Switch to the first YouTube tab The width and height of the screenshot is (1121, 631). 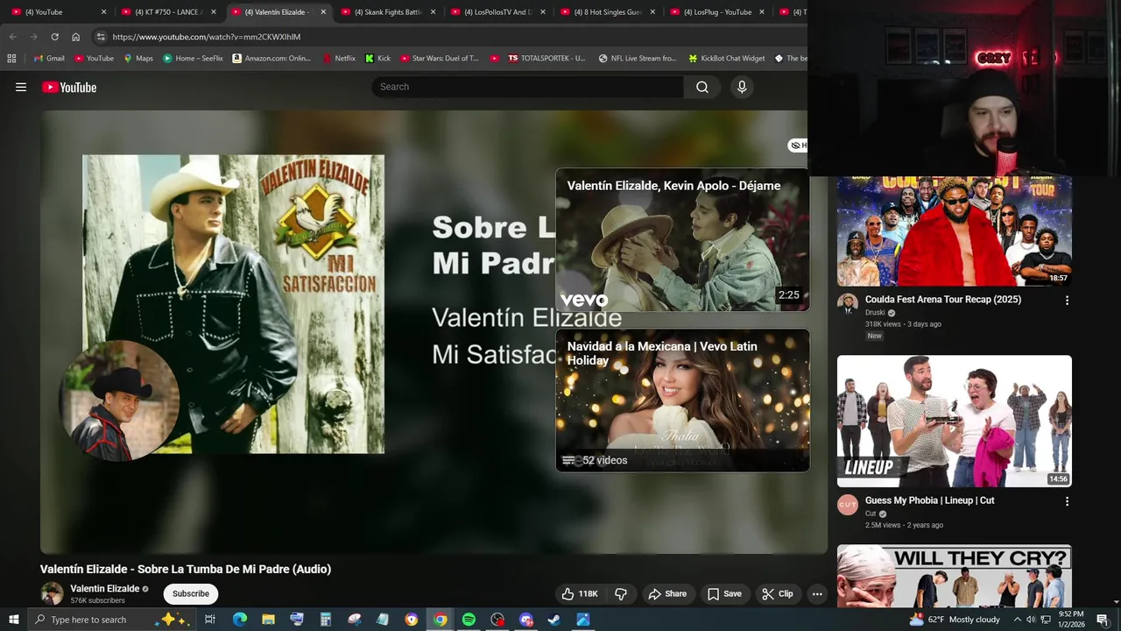(57, 12)
